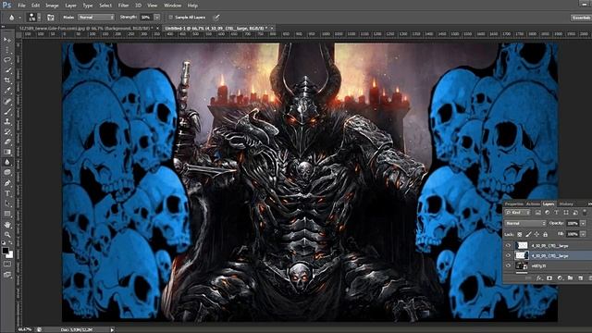Screen dimensions: 592x333
Task: Open the Layer menu
Action: (70, 6)
